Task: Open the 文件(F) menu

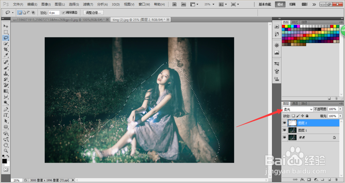Action: point(18,4)
